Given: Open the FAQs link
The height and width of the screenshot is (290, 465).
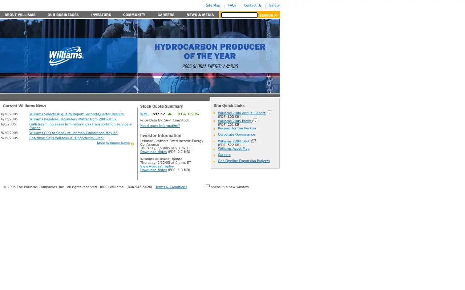Looking at the screenshot, I should point(232,5).
